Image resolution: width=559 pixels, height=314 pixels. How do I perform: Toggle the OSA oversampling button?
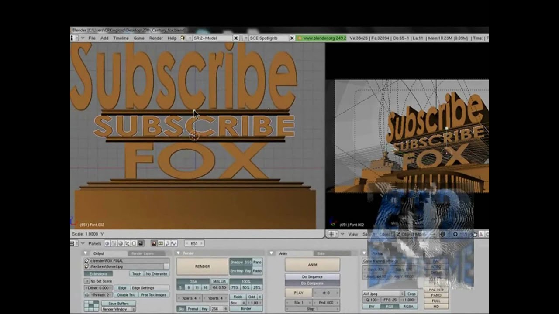point(193,281)
